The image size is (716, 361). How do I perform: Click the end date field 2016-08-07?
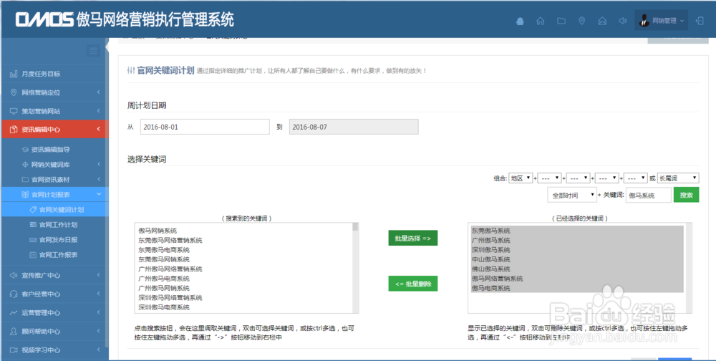tap(354, 127)
